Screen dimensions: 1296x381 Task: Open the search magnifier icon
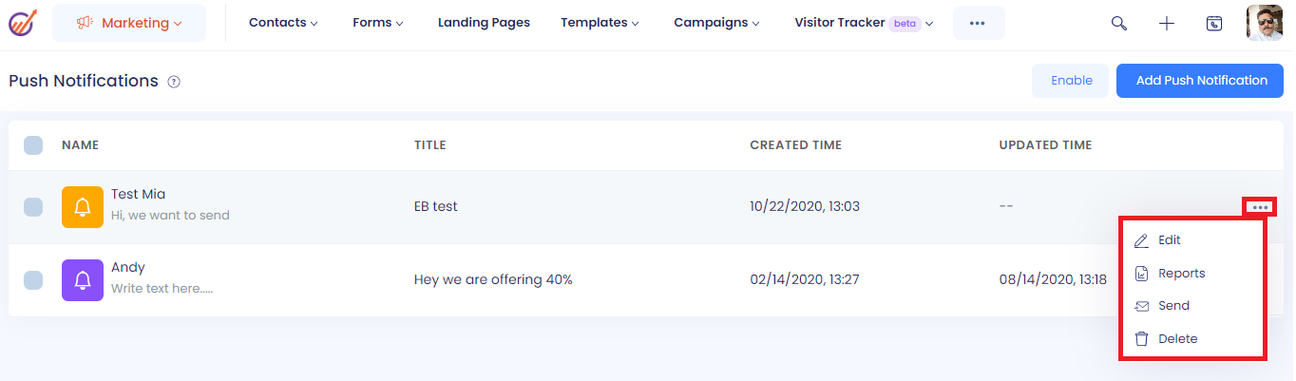(x=1119, y=24)
